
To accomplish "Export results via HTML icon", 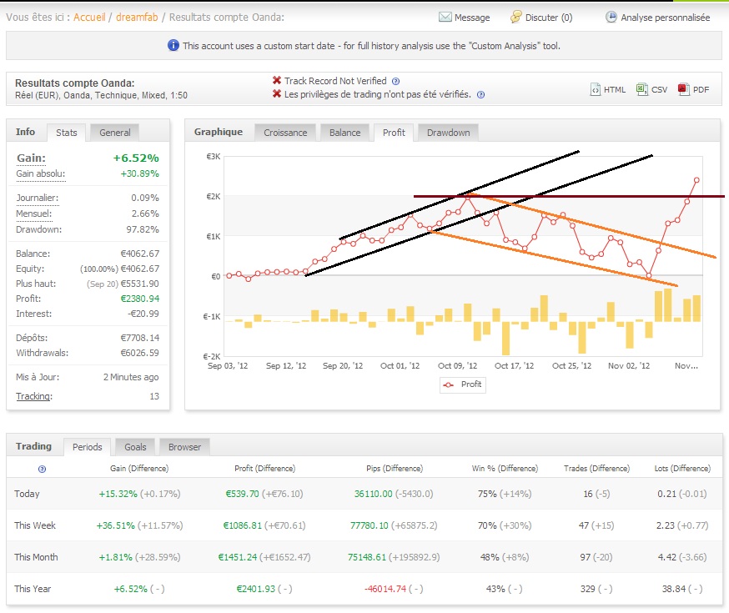I will coord(596,89).
